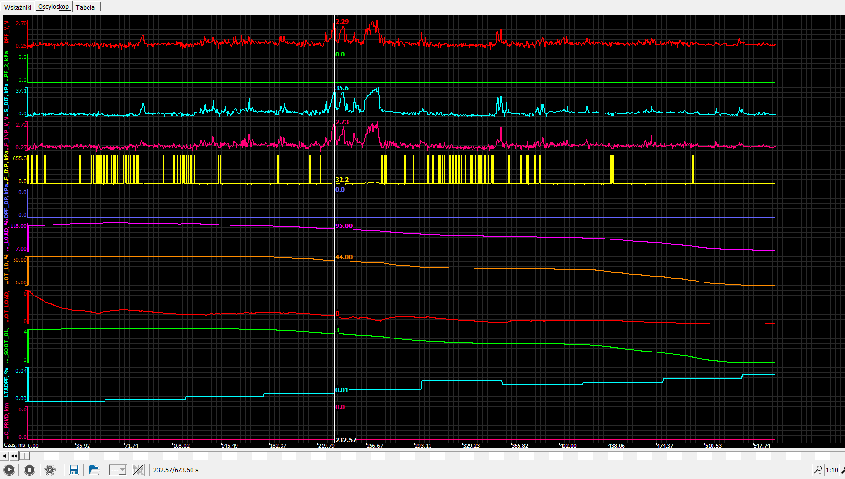Click the 118.00 magenta scale maximum
This screenshot has width=845, height=479.
(x=18, y=226)
